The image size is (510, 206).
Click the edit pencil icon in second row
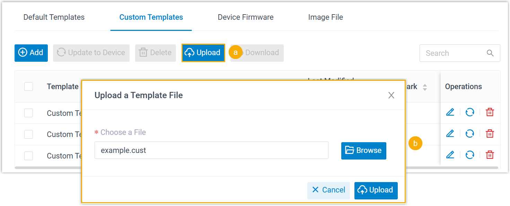pos(450,134)
